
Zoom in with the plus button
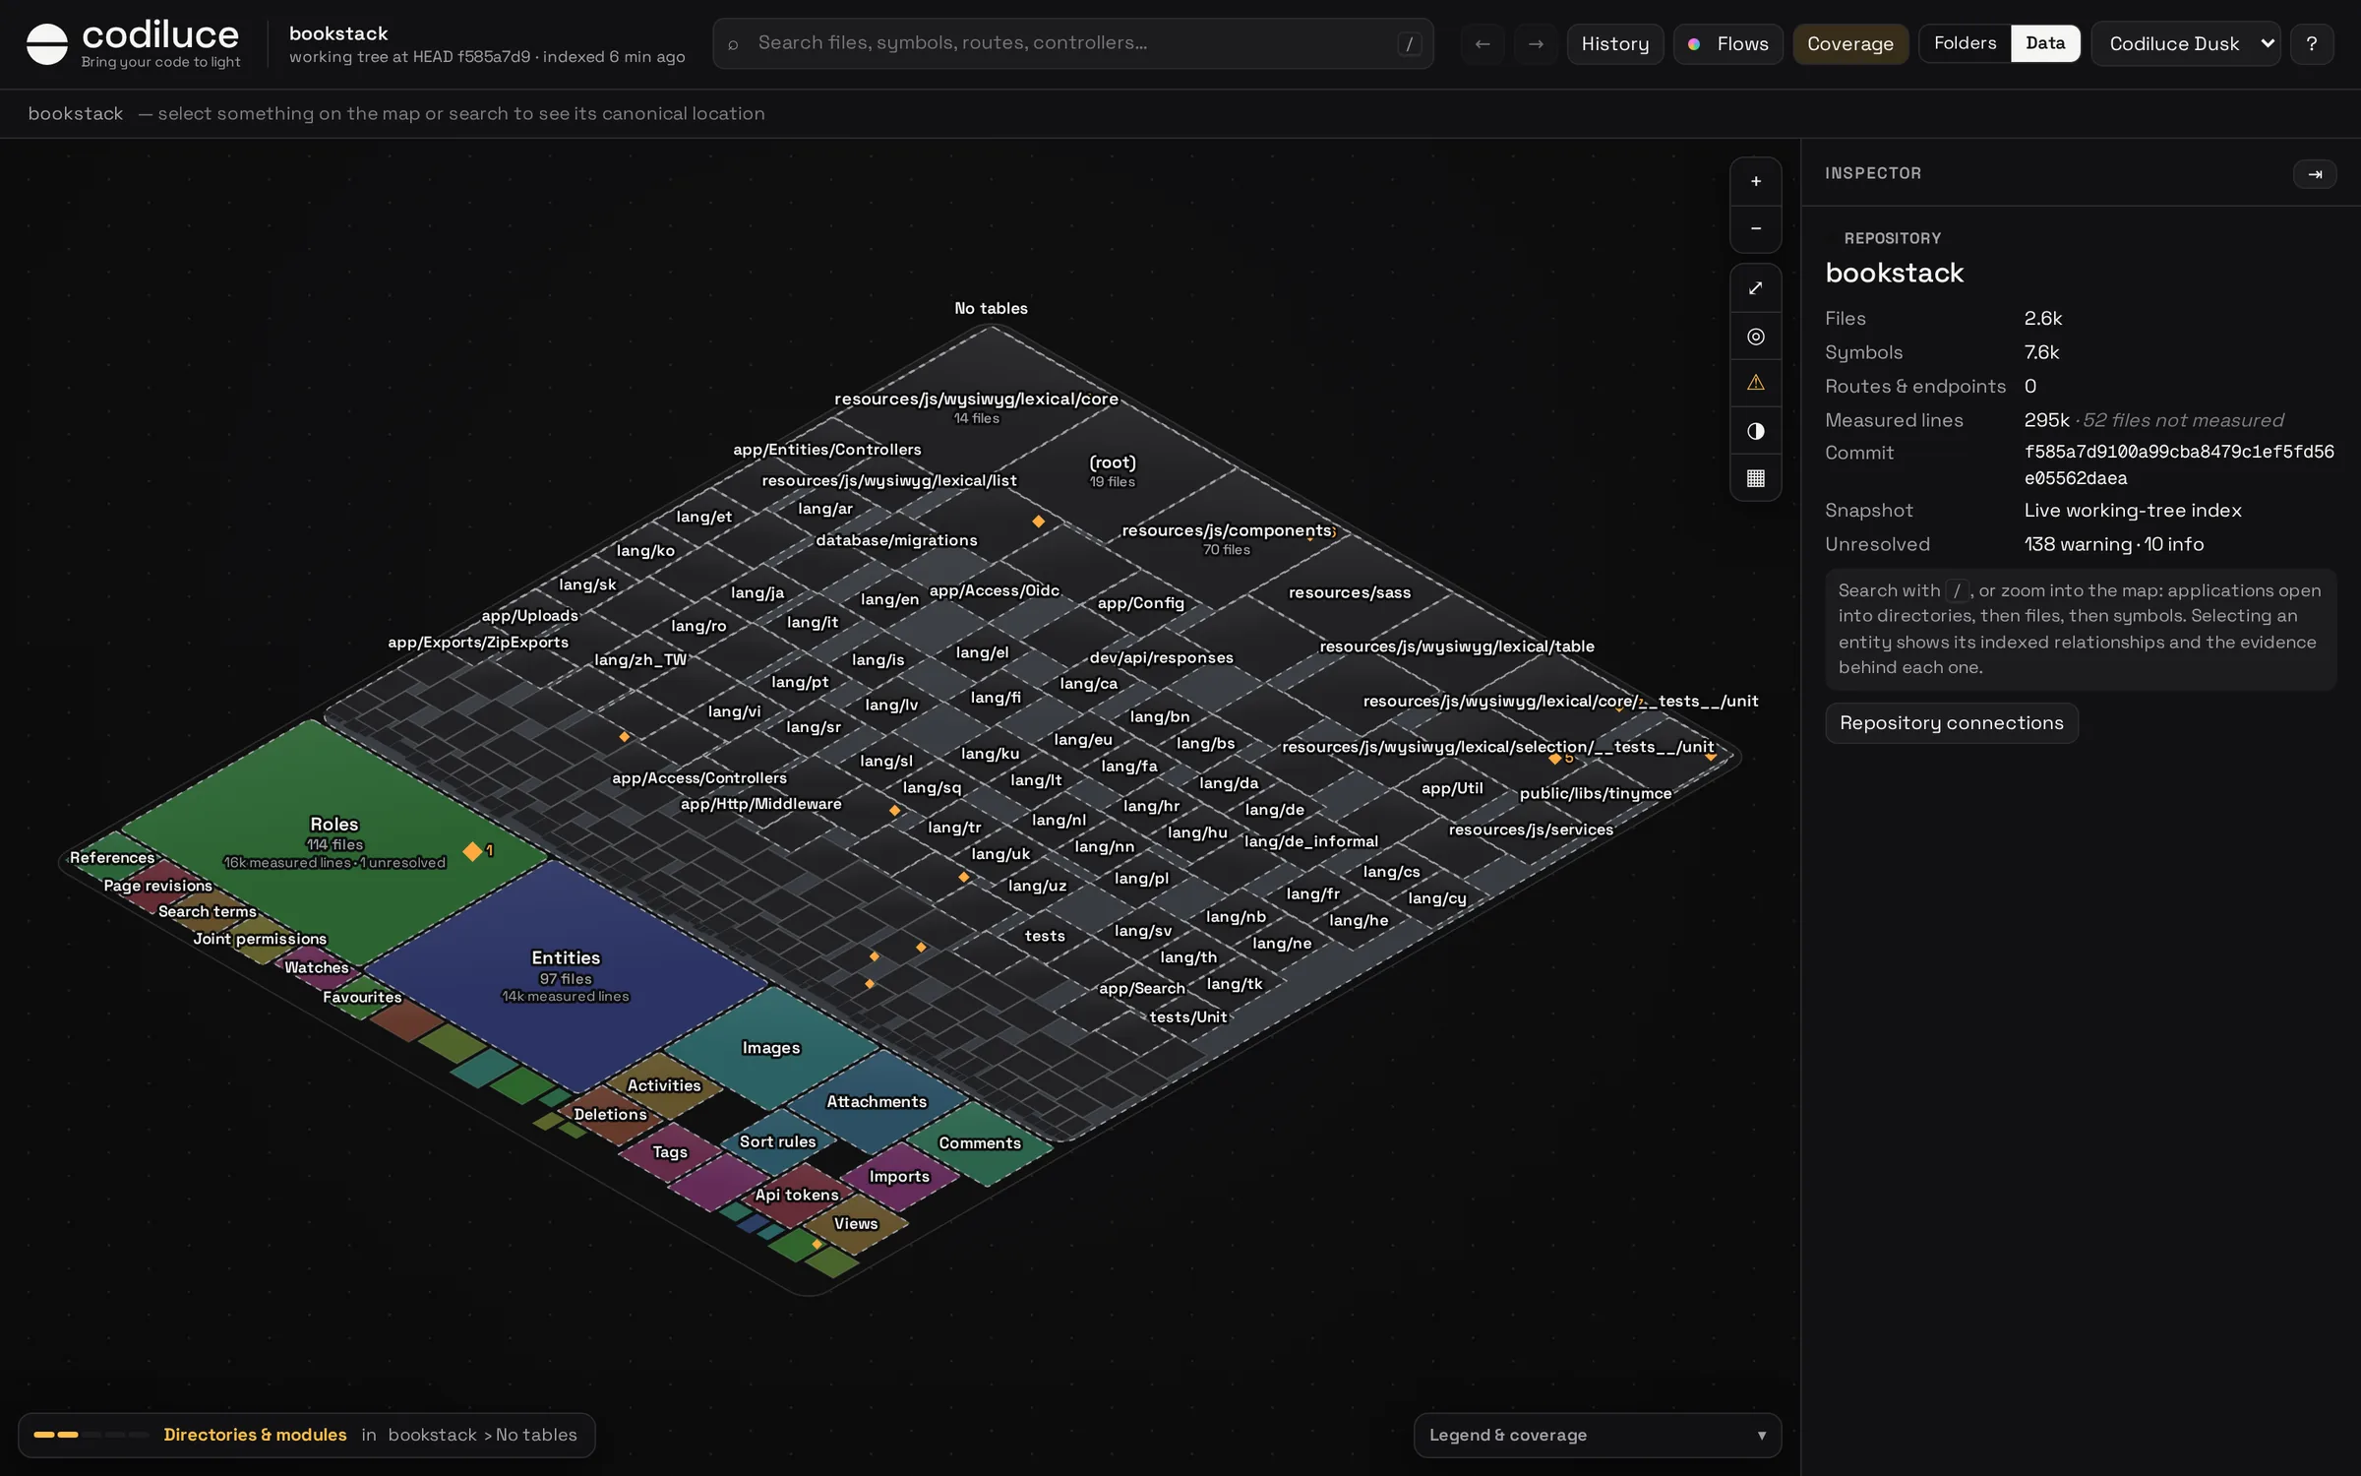(1755, 182)
